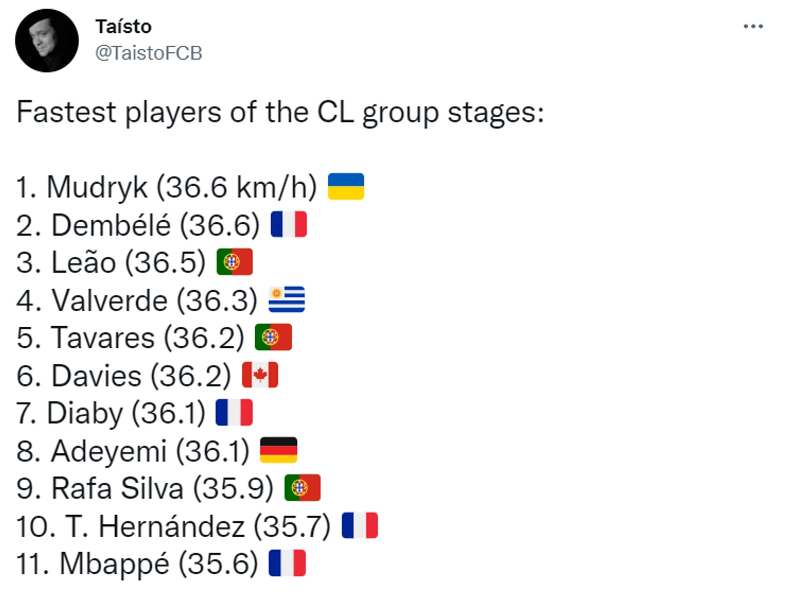Click the Portugal flag next to Leão

pos(234,262)
